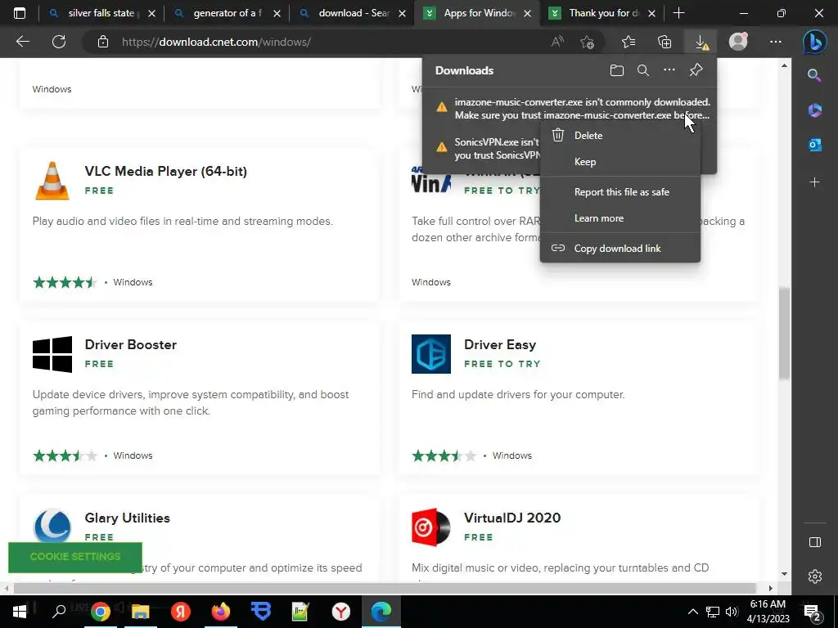Viewport: 838px width, 628px height.
Task: Open COOKIE SETTINGS button
Action: point(75,556)
